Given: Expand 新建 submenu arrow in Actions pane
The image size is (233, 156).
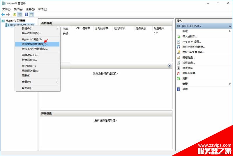Looking at the screenshot, I should click(230, 31).
